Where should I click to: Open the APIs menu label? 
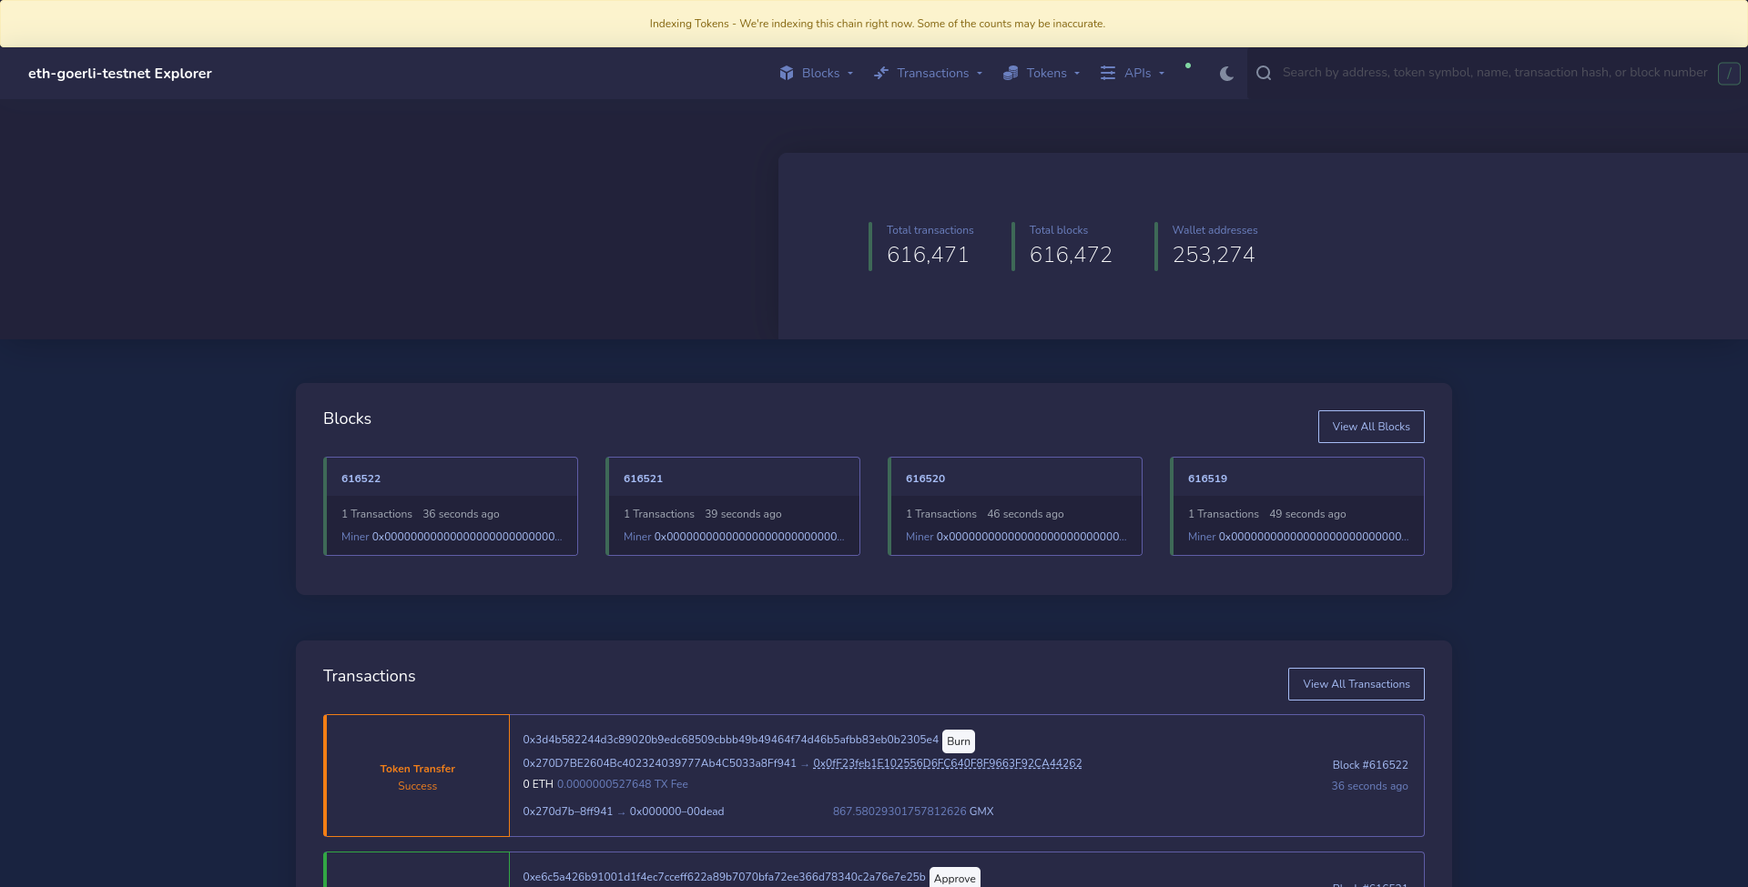coord(1137,73)
